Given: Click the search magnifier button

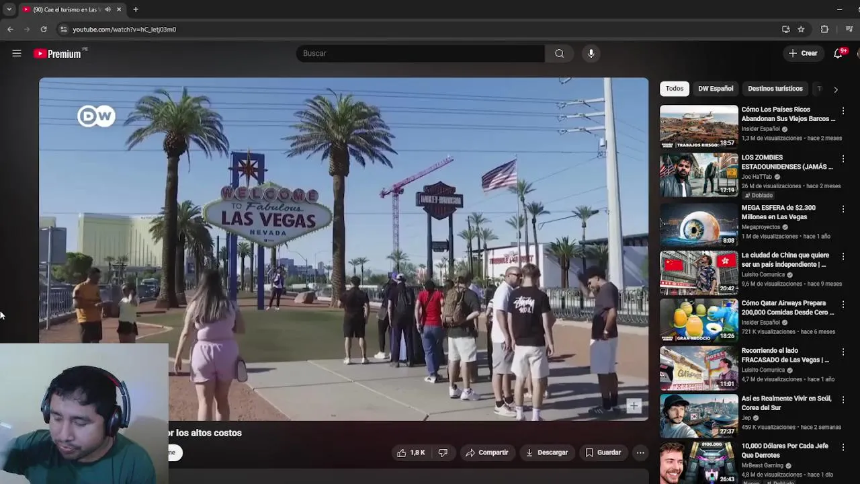Looking at the screenshot, I should [x=559, y=53].
